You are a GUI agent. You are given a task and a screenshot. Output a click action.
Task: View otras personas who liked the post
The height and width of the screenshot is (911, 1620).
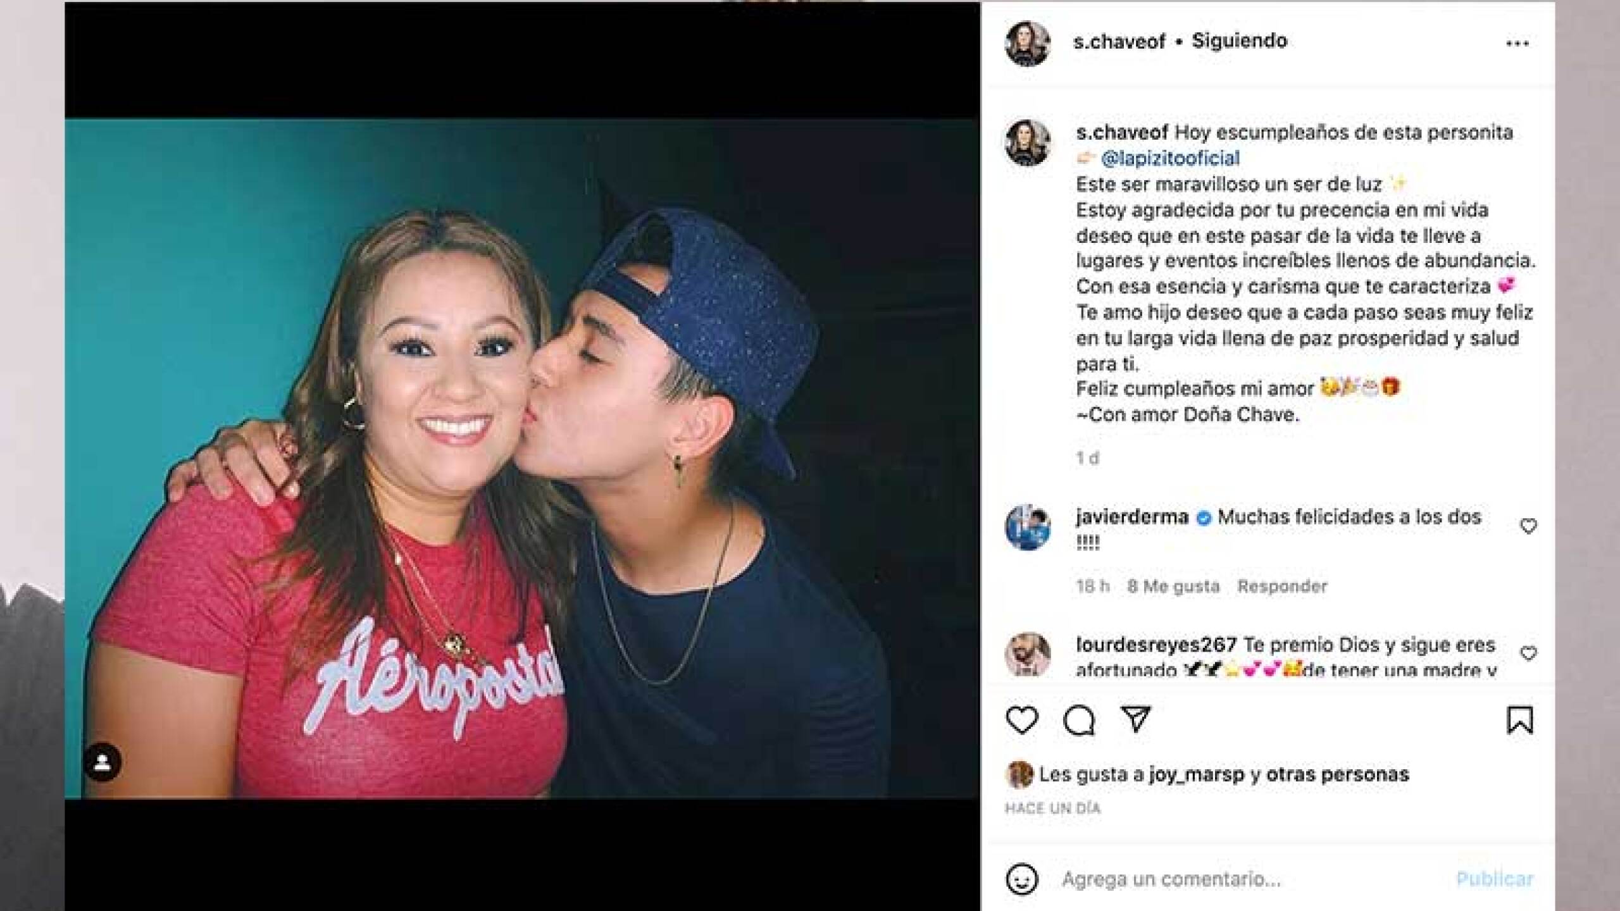[x=1336, y=774]
